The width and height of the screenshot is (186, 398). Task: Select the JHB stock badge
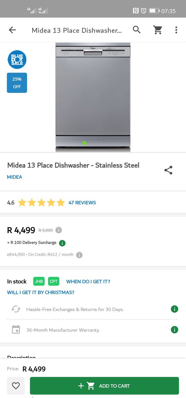[39, 281]
